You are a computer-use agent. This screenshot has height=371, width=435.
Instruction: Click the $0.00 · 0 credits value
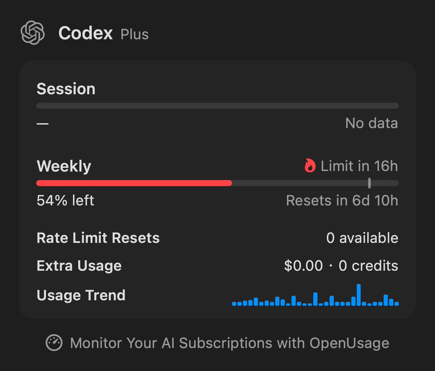[x=341, y=266]
